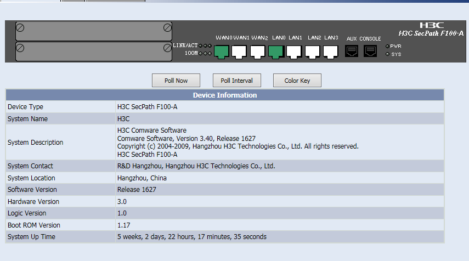Click the 'System Contact' label
Screen dimensions: 469x261
click(x=30, y=166)
